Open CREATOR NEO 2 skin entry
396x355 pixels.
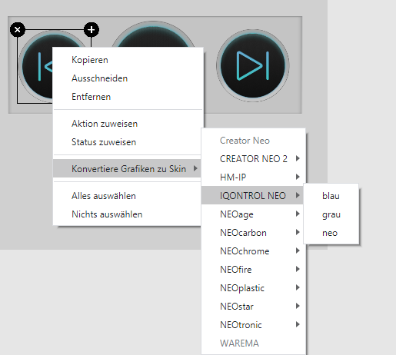[x=254, y=159]
